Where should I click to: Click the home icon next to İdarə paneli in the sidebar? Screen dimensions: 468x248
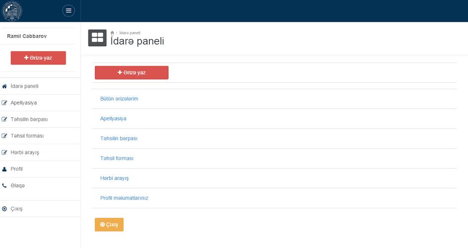coord(4,86)
